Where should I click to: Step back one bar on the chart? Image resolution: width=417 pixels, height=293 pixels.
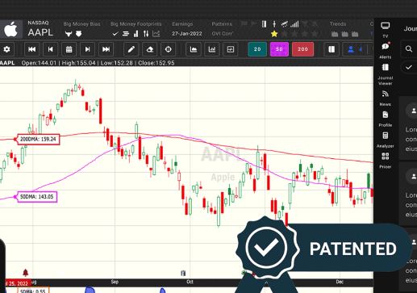coord(50,49)
